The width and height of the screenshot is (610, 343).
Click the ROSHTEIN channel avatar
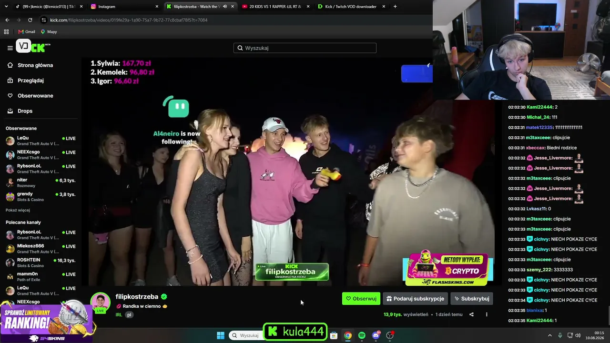10,262
